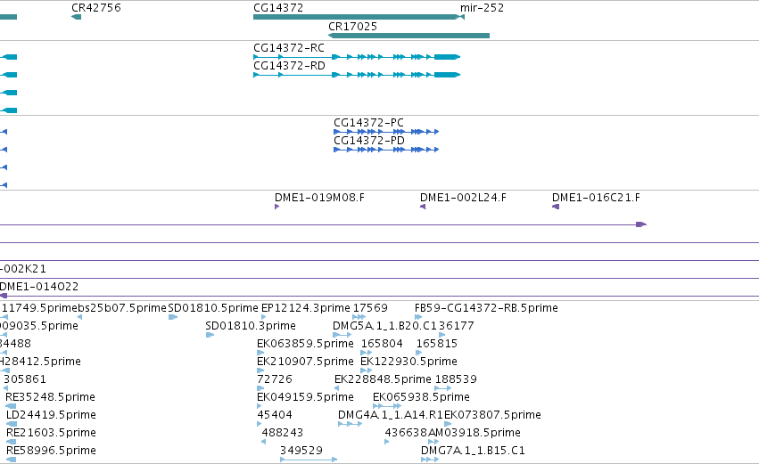Click the CG14372-PC protein feature
Image resolution: width=759 pixels, height=464 pixels.
click(386, 132)
